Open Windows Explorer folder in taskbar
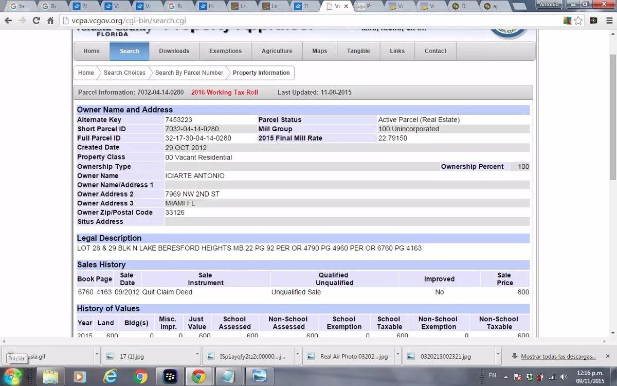The height and width of the screenshot is (386, 617). click(x=50, y=377)
